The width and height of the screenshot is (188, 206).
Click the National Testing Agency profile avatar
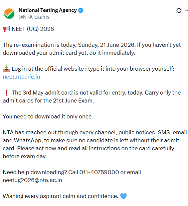tap(9, 14)
